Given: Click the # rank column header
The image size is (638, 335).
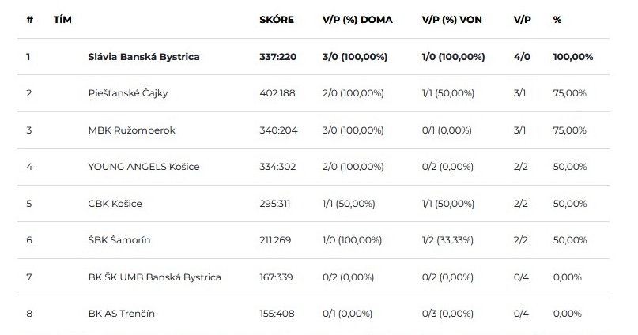Looking at the screenshot, I should point(30,20).
